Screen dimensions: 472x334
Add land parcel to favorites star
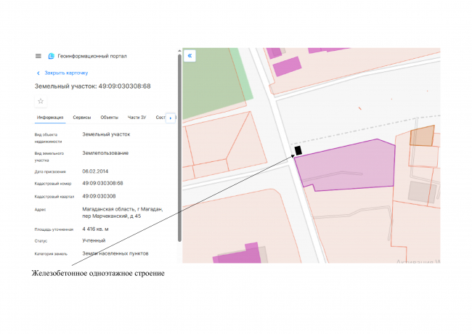pyautogui.click(x=41, y=101)
